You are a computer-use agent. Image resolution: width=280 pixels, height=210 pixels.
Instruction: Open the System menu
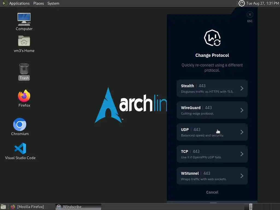point(53,3)
